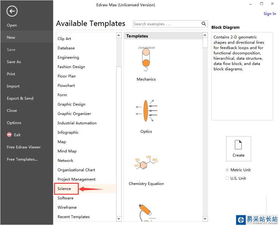The image size is (278, 225).
Task: Open the Export & Send menu
Action: [20, 98]
